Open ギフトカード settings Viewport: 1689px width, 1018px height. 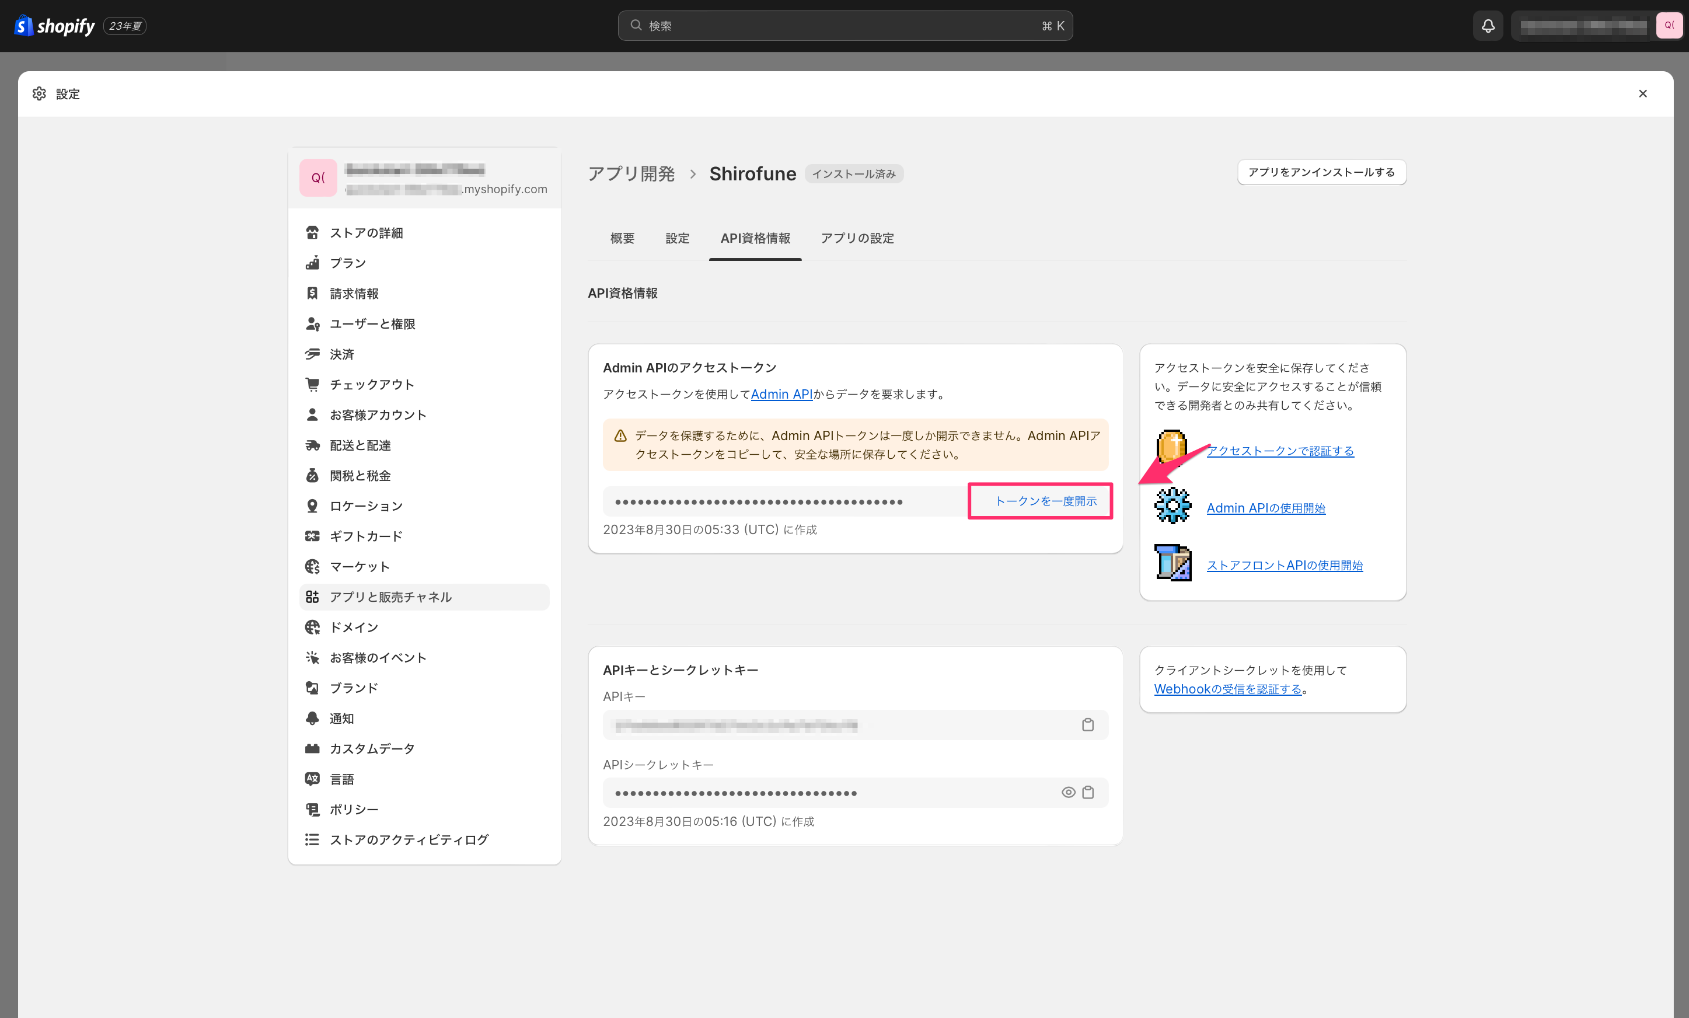424,536
